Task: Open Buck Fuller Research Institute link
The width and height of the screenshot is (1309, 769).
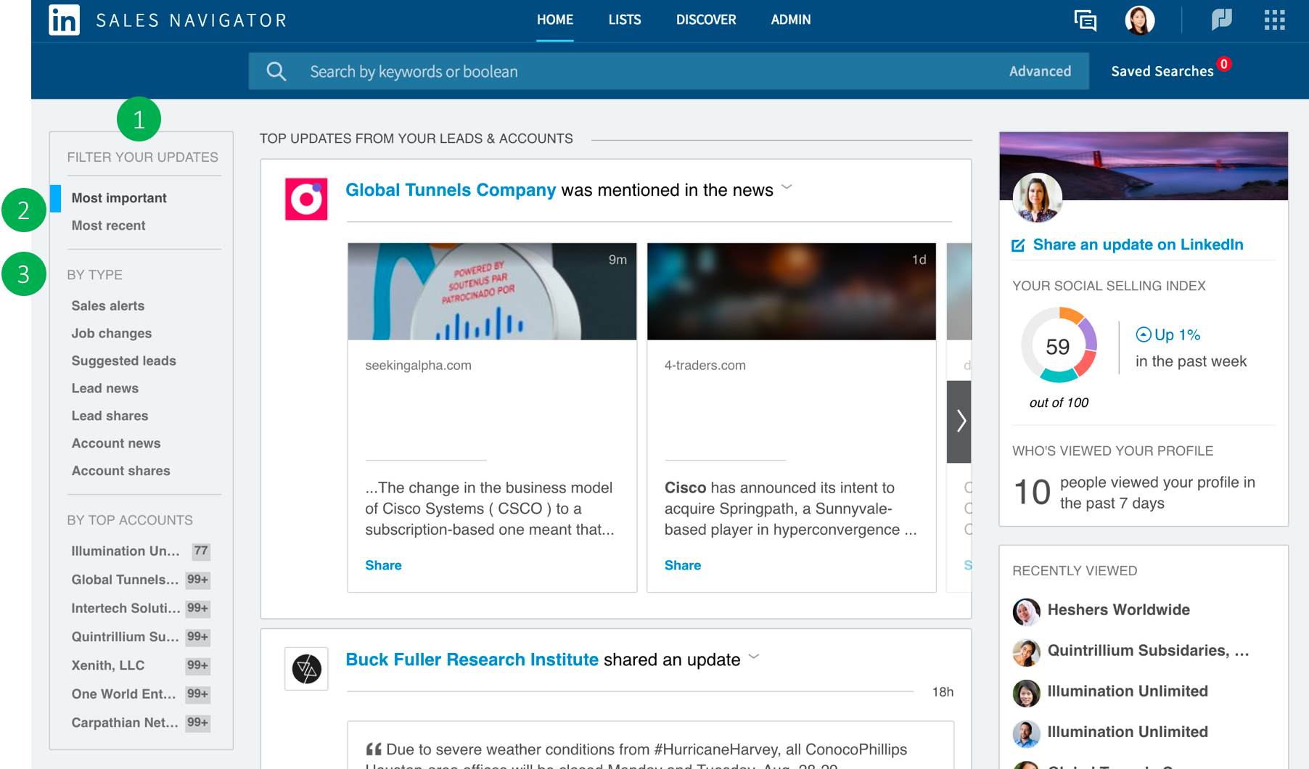Action: pos(472,659)
